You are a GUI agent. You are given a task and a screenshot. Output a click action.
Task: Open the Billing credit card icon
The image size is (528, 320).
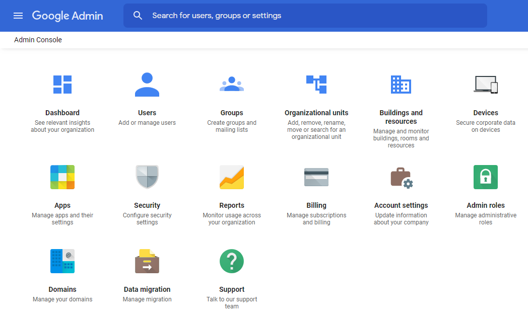pyautogui.click(x=316, y=177)
